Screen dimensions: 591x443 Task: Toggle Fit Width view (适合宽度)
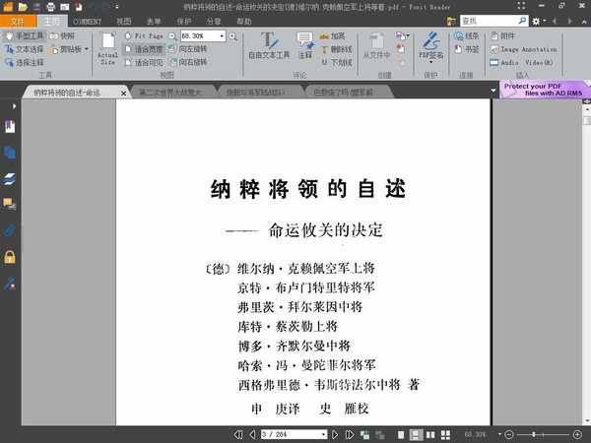click(x=144, y=49)
